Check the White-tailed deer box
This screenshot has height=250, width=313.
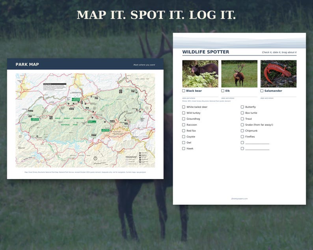click(184, 107)
